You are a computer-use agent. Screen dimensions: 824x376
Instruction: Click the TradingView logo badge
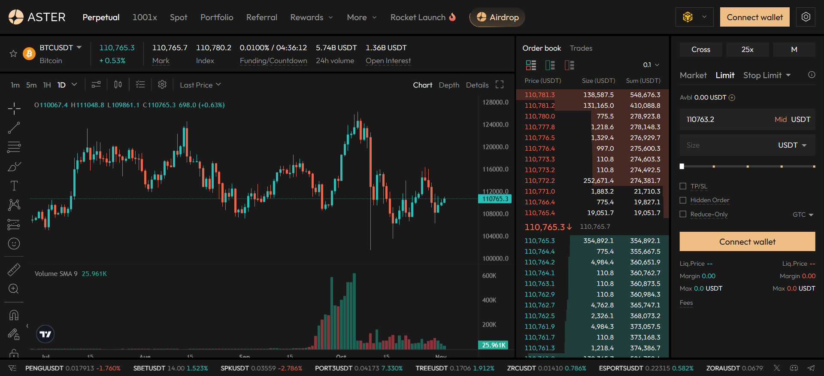pos(45,334)
